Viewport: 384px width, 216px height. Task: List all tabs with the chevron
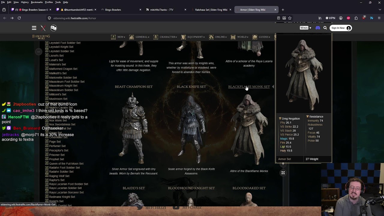coord(380,10)
